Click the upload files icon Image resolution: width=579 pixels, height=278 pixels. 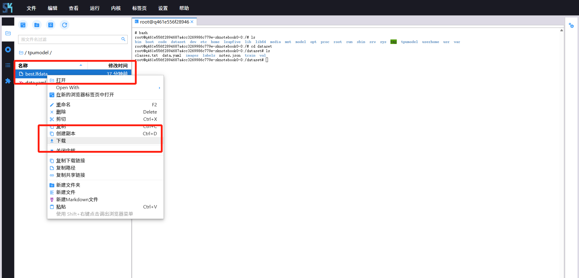[x=51, y=25]
